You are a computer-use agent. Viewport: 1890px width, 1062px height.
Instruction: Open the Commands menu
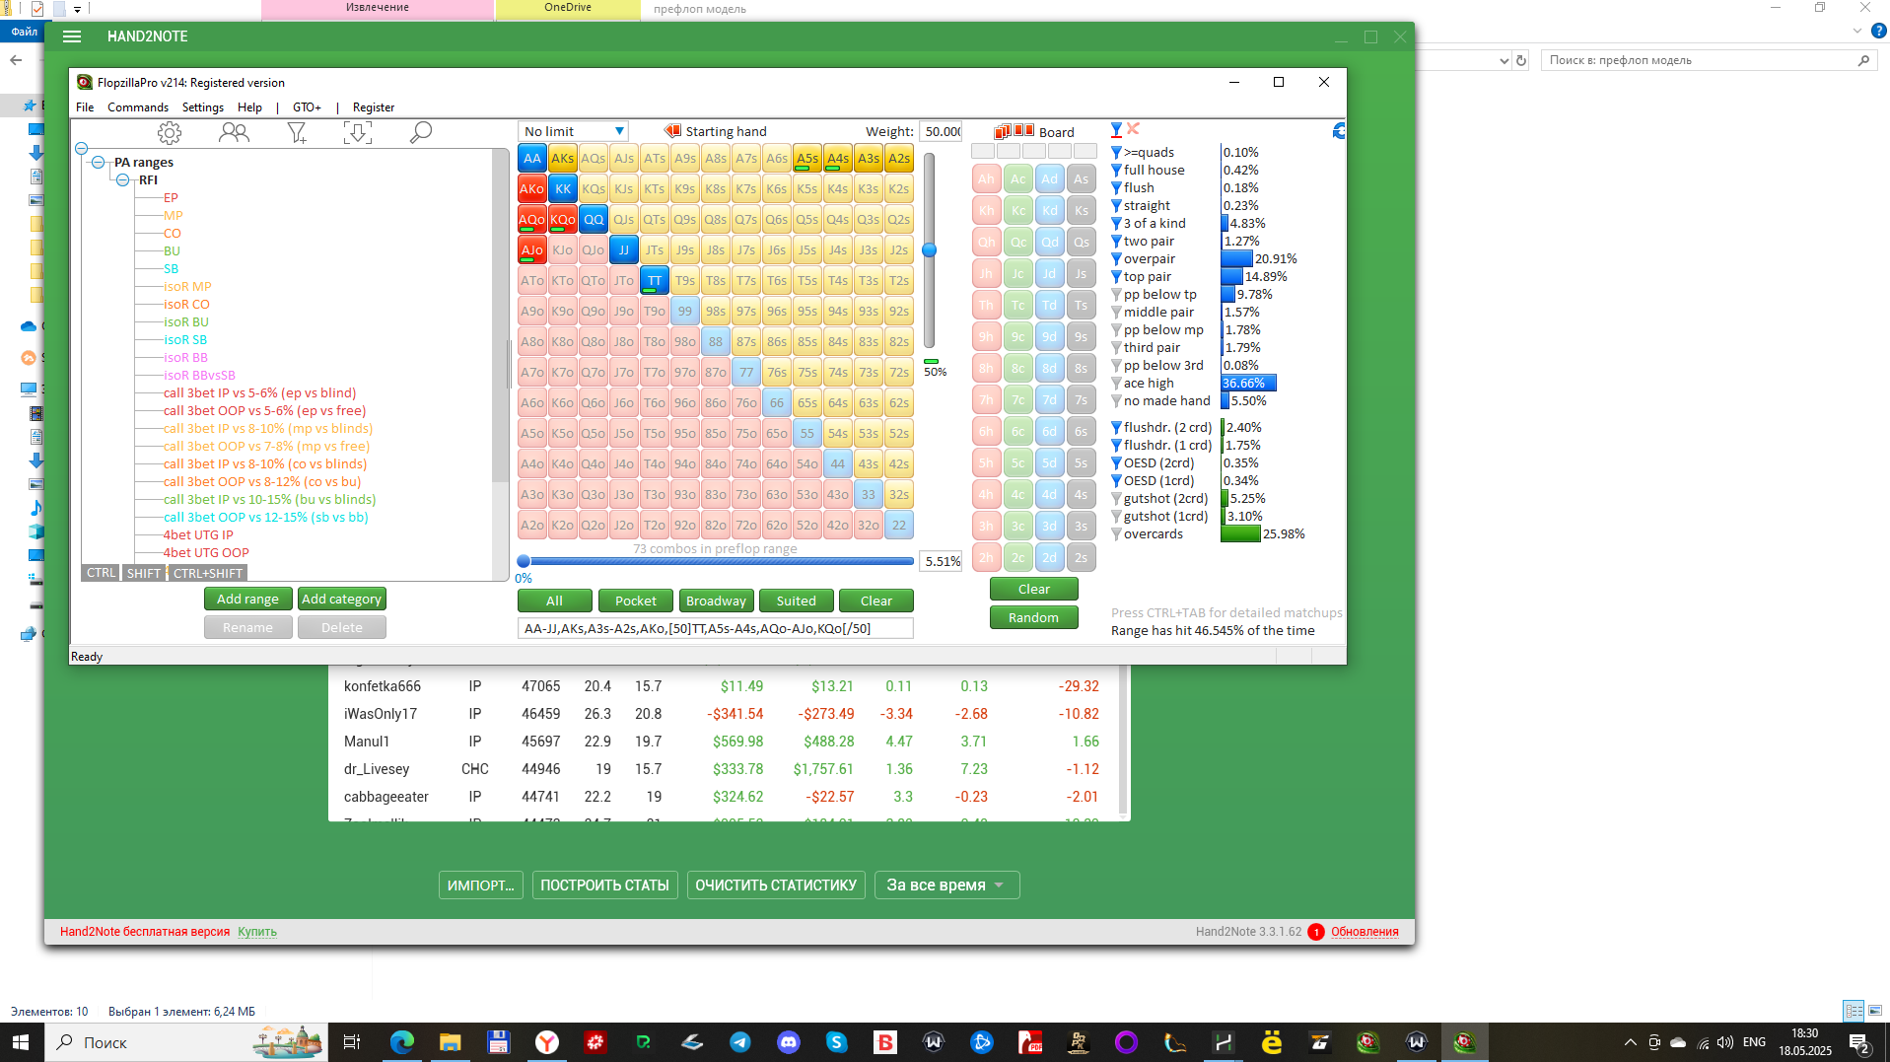[x=138, y=107]
